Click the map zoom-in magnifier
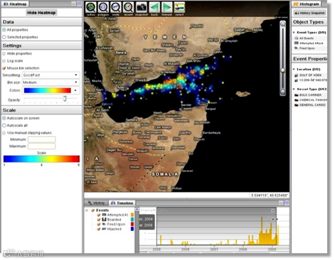Image resolution: width=334 pixels, height=260 pixels. pyautogui.click(x=283, y=24)
